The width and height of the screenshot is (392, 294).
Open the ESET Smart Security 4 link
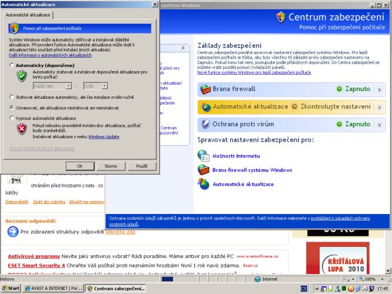coord(36,265)
